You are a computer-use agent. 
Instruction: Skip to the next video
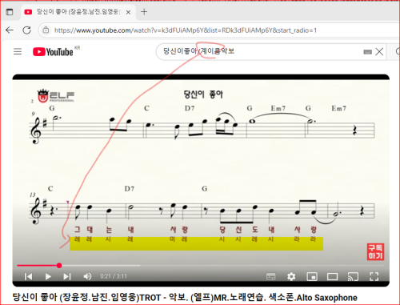[67, 276]
